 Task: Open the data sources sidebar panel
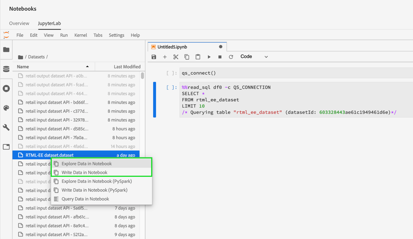[6, 69]
